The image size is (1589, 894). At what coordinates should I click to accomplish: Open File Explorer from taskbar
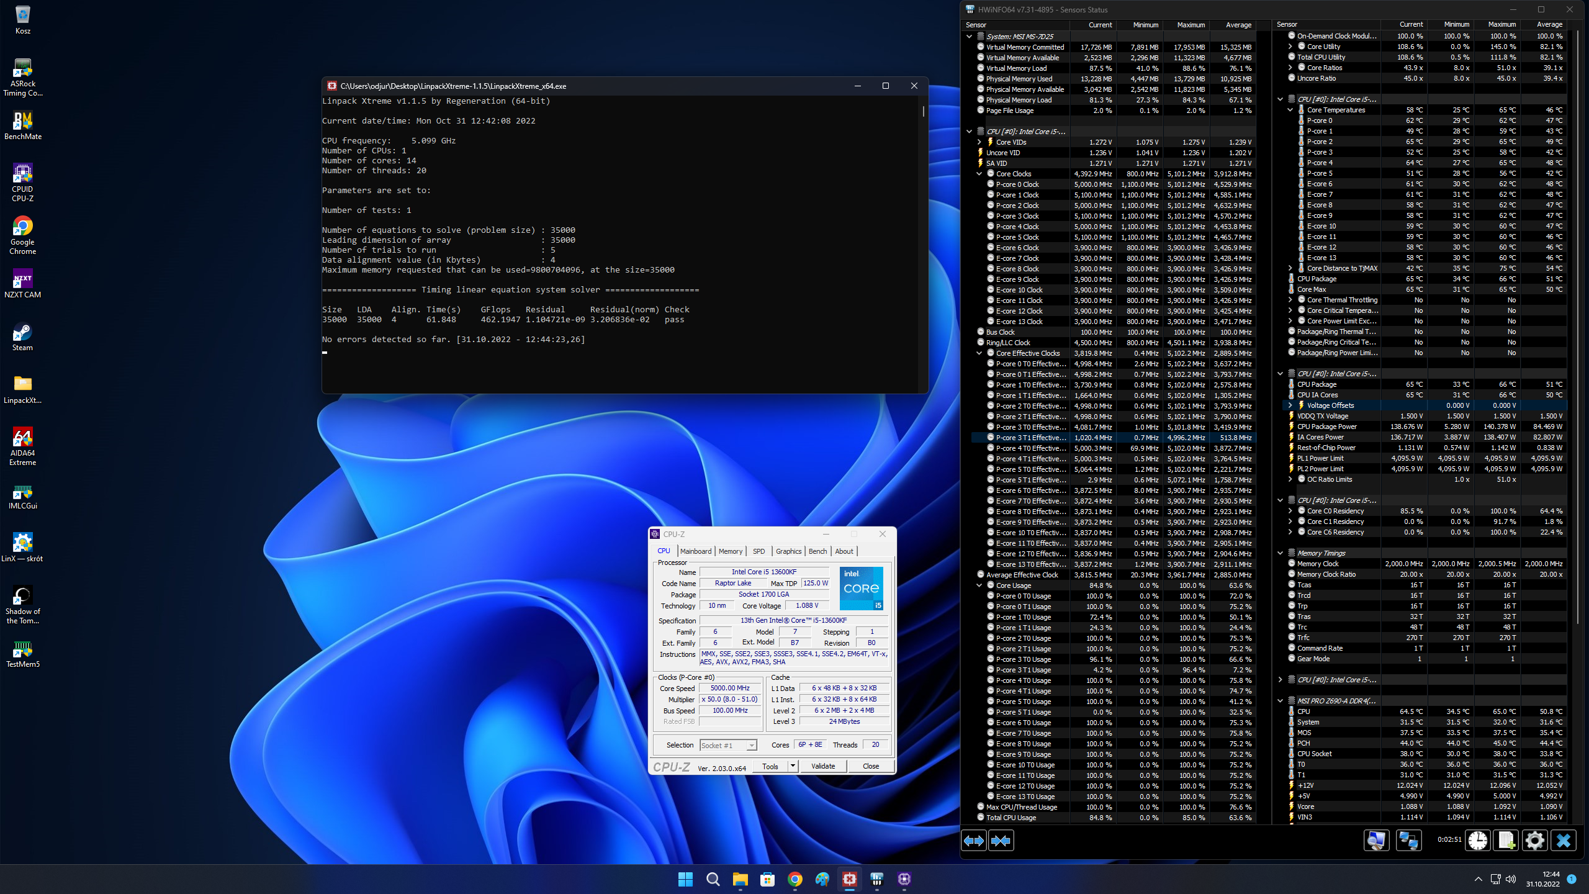[740, 879]
